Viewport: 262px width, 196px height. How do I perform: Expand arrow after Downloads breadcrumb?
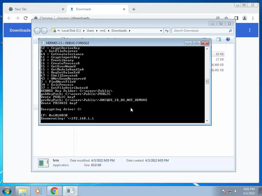pyautogui.click(x=129, y=31)
